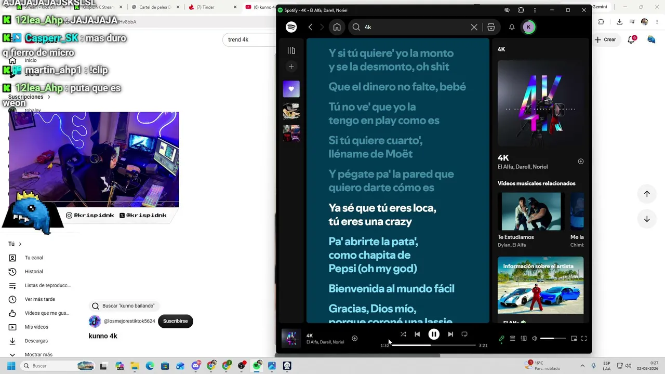This screenshot has width=665, height=374.
Task: Skip to the next track
Action: coord(450,335)
